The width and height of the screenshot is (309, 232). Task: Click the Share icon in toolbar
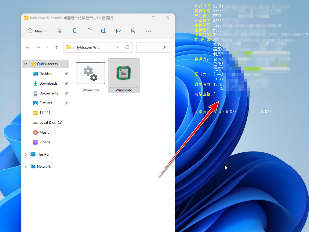118,31
